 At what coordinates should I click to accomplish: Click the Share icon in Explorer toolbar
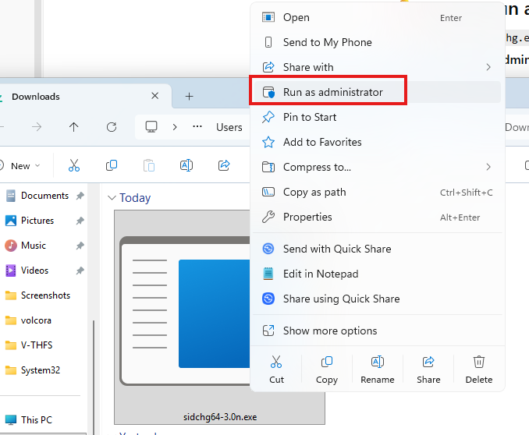(224, 165)
